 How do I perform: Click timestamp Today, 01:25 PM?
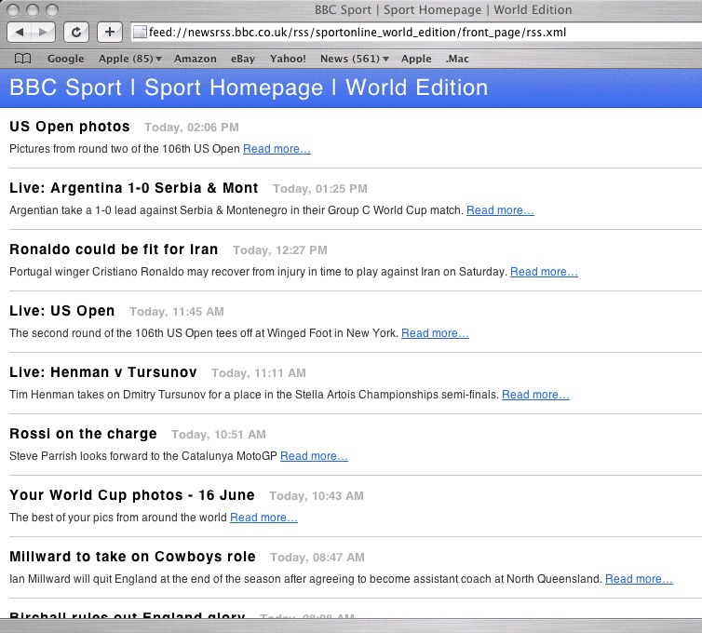(320, 188)
